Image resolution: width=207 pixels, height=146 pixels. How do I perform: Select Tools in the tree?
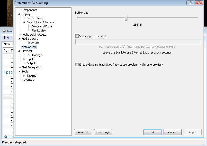click(25, 71)
